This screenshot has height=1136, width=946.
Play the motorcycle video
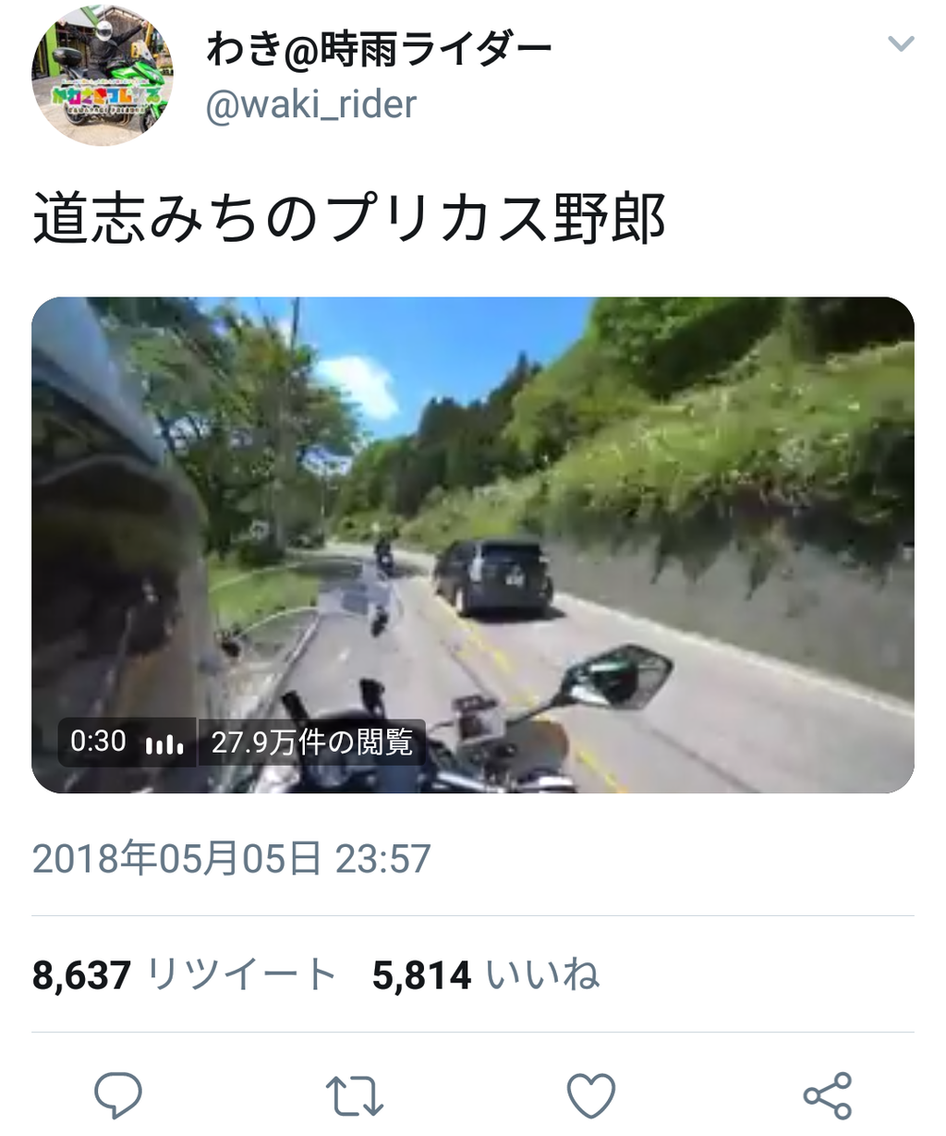tap(473, 545)
